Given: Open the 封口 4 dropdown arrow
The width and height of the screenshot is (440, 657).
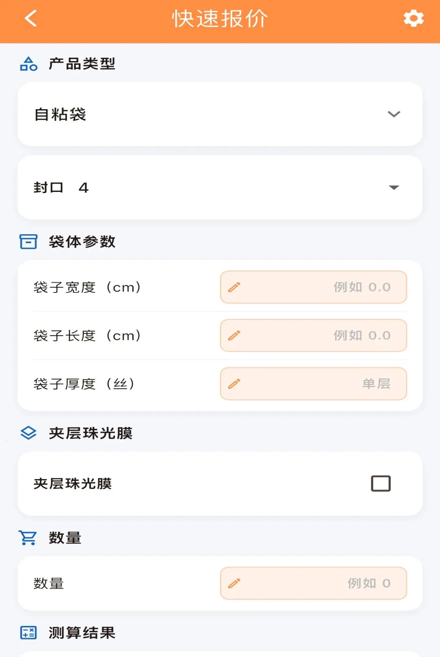Looking at the screenshot, I should click(x=394, y=187).
